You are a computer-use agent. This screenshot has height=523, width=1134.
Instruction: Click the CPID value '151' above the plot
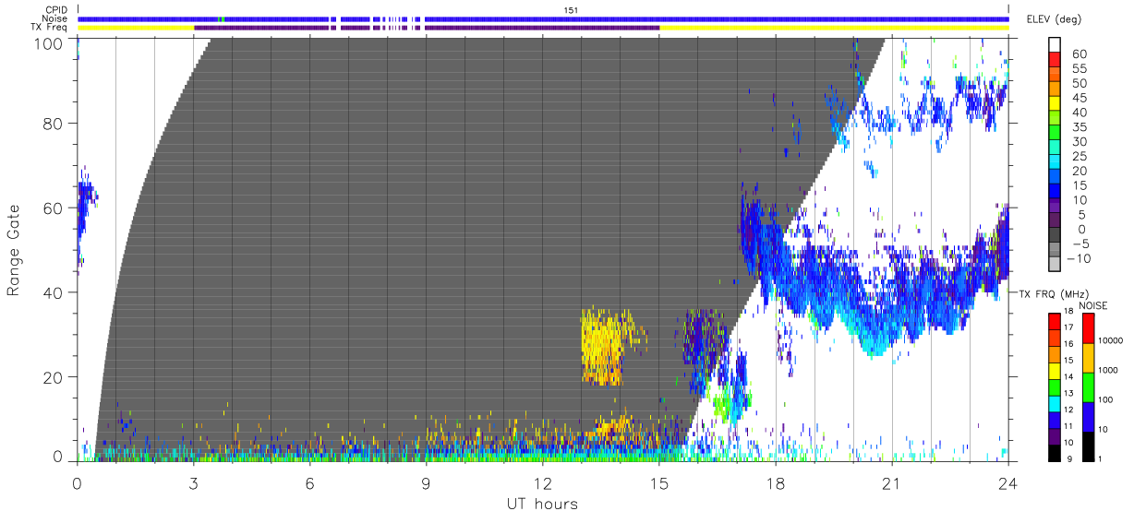point(571,10)
